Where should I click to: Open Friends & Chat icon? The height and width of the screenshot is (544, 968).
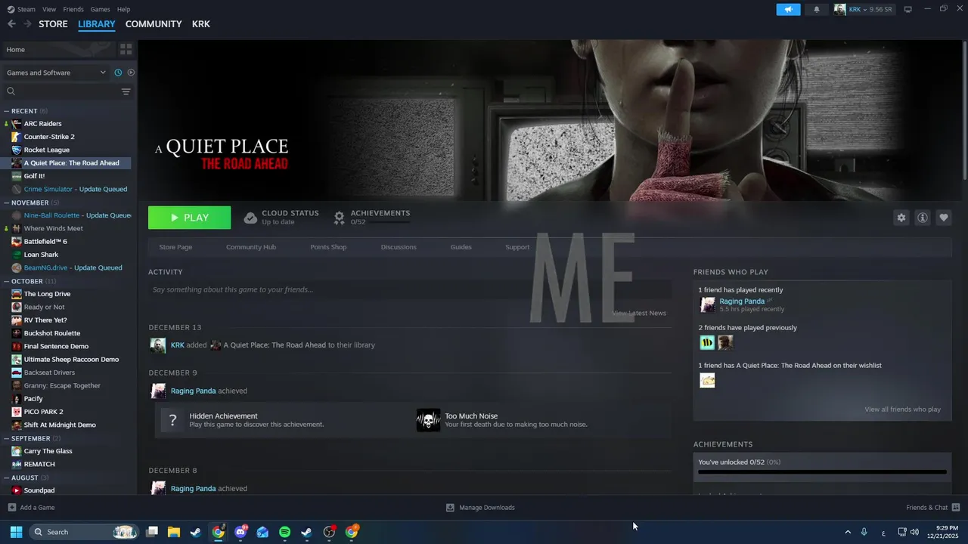(956, 507)
